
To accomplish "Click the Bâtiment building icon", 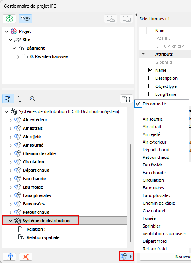I will (x=21, y=48).
